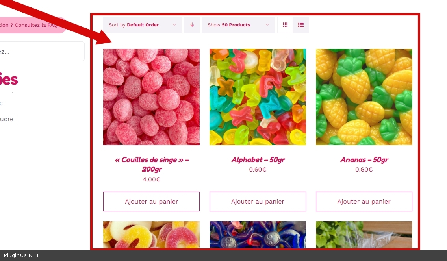This screenshot has width=447, height=261.
Task: Open the peach rings candy thumbnail
Action: tap(151, 235)
